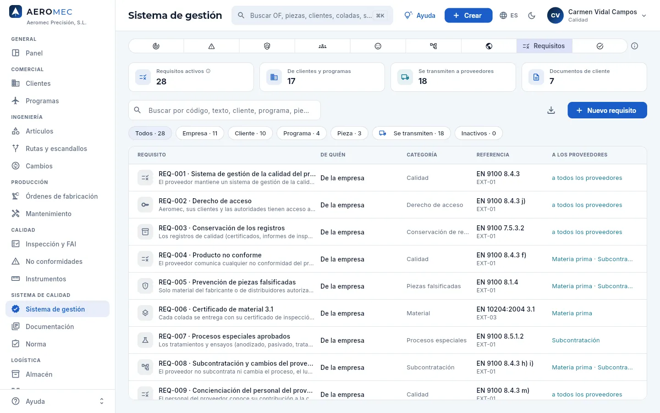Filter by Inactivos · 0
The image size is (660, 413).
tap(478, 134)
